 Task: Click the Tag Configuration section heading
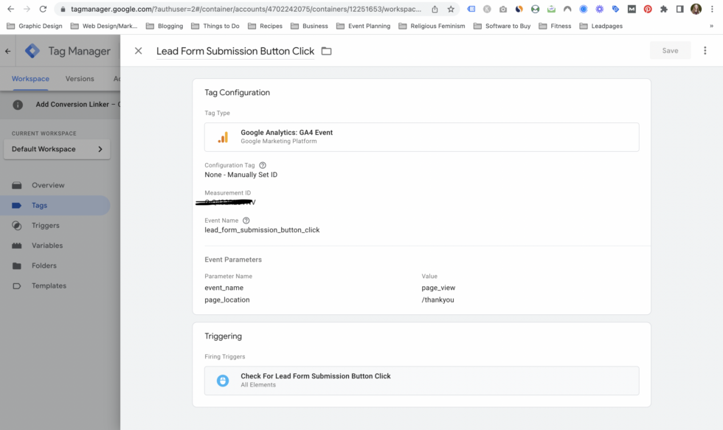tap(237, 93)
